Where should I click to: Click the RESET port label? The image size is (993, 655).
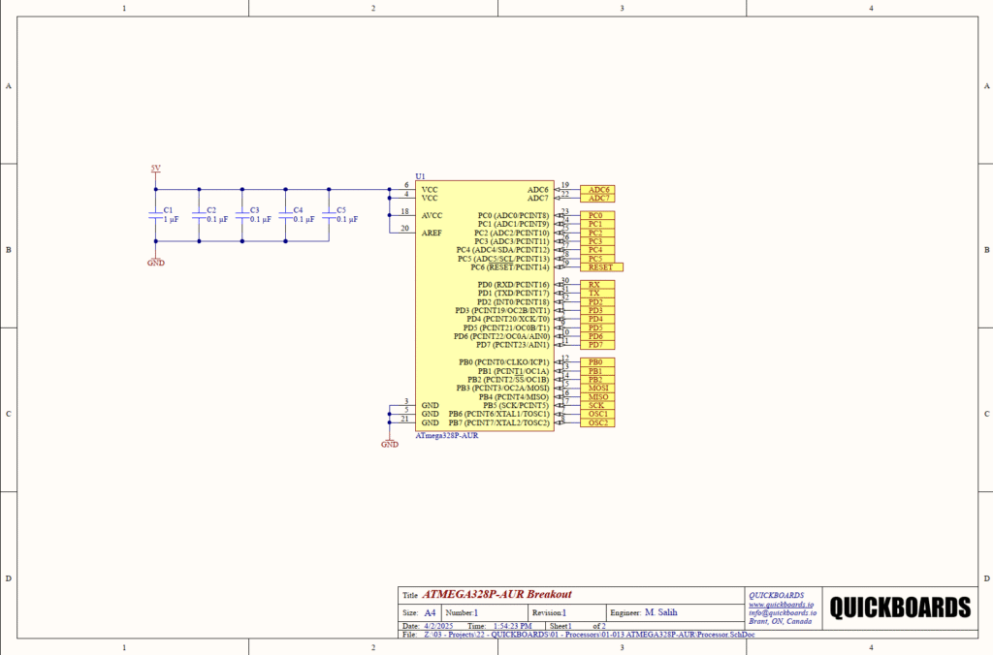tap(600, 267)
